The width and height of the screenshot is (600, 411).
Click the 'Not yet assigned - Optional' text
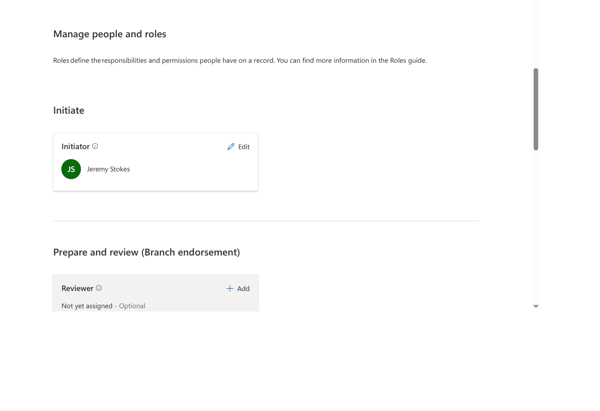[x=103, y=306]
